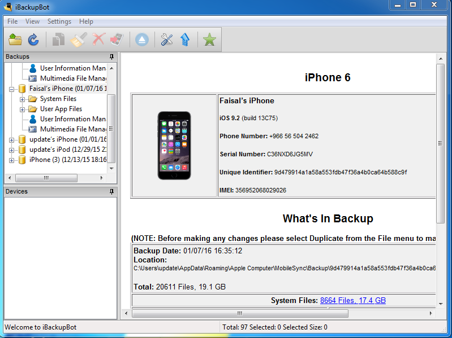
Task: Select update's iPod (12/29/15) backup
Action: [68, 150]
